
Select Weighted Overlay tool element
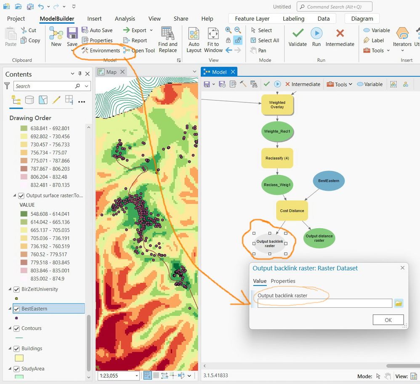pos(277,105)
